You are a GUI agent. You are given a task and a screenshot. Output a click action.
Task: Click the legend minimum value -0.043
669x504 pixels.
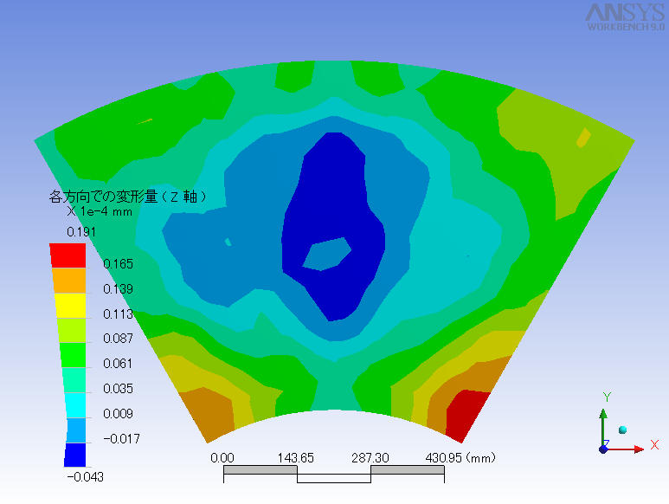(x=86, y=477)
